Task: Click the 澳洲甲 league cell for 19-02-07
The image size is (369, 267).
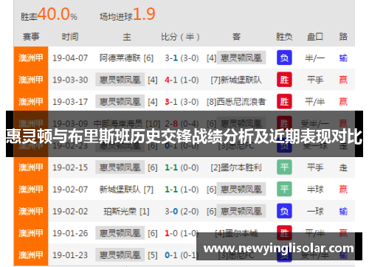Action: 31,190
